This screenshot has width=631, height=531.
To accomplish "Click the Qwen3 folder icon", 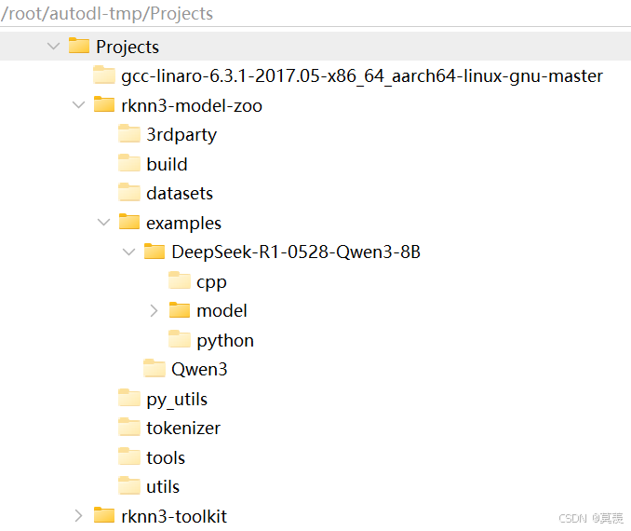I will tap(154, 368).
